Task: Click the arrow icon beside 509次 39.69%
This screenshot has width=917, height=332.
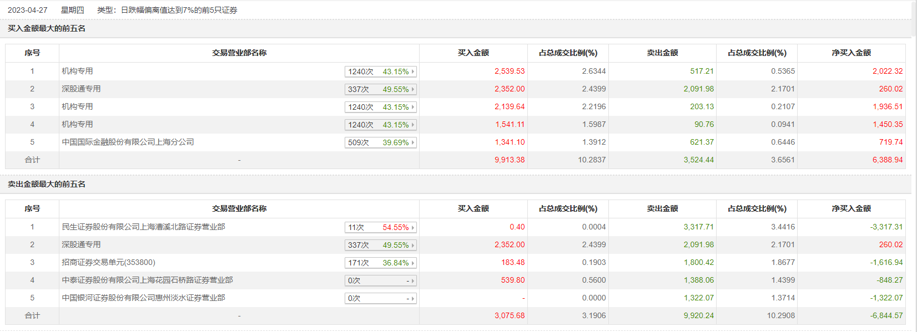Action: point(412,142)
